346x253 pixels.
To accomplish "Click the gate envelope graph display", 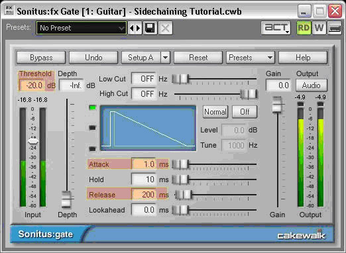I will pos(148,128).
